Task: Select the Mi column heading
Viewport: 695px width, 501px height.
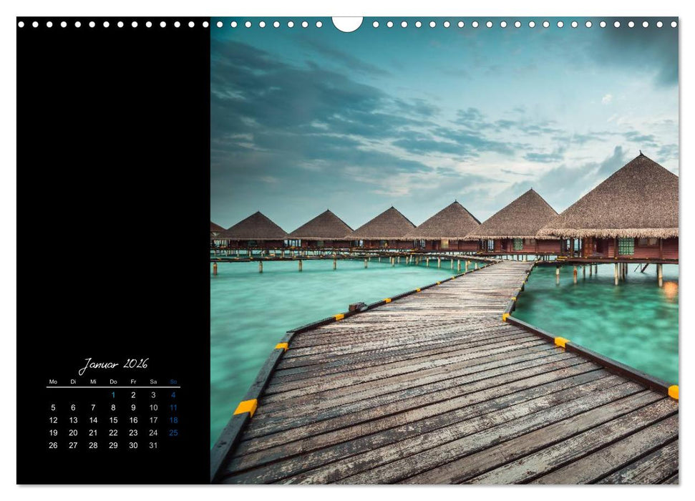Action: [93, 381]
